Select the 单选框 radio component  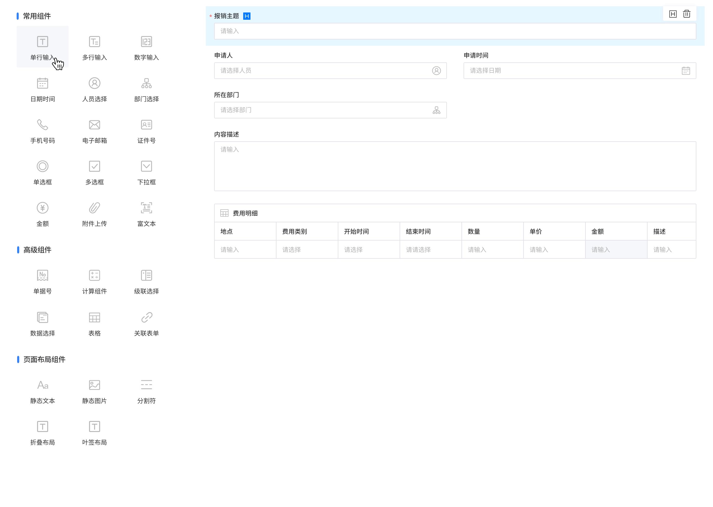(x=42, y=166)
